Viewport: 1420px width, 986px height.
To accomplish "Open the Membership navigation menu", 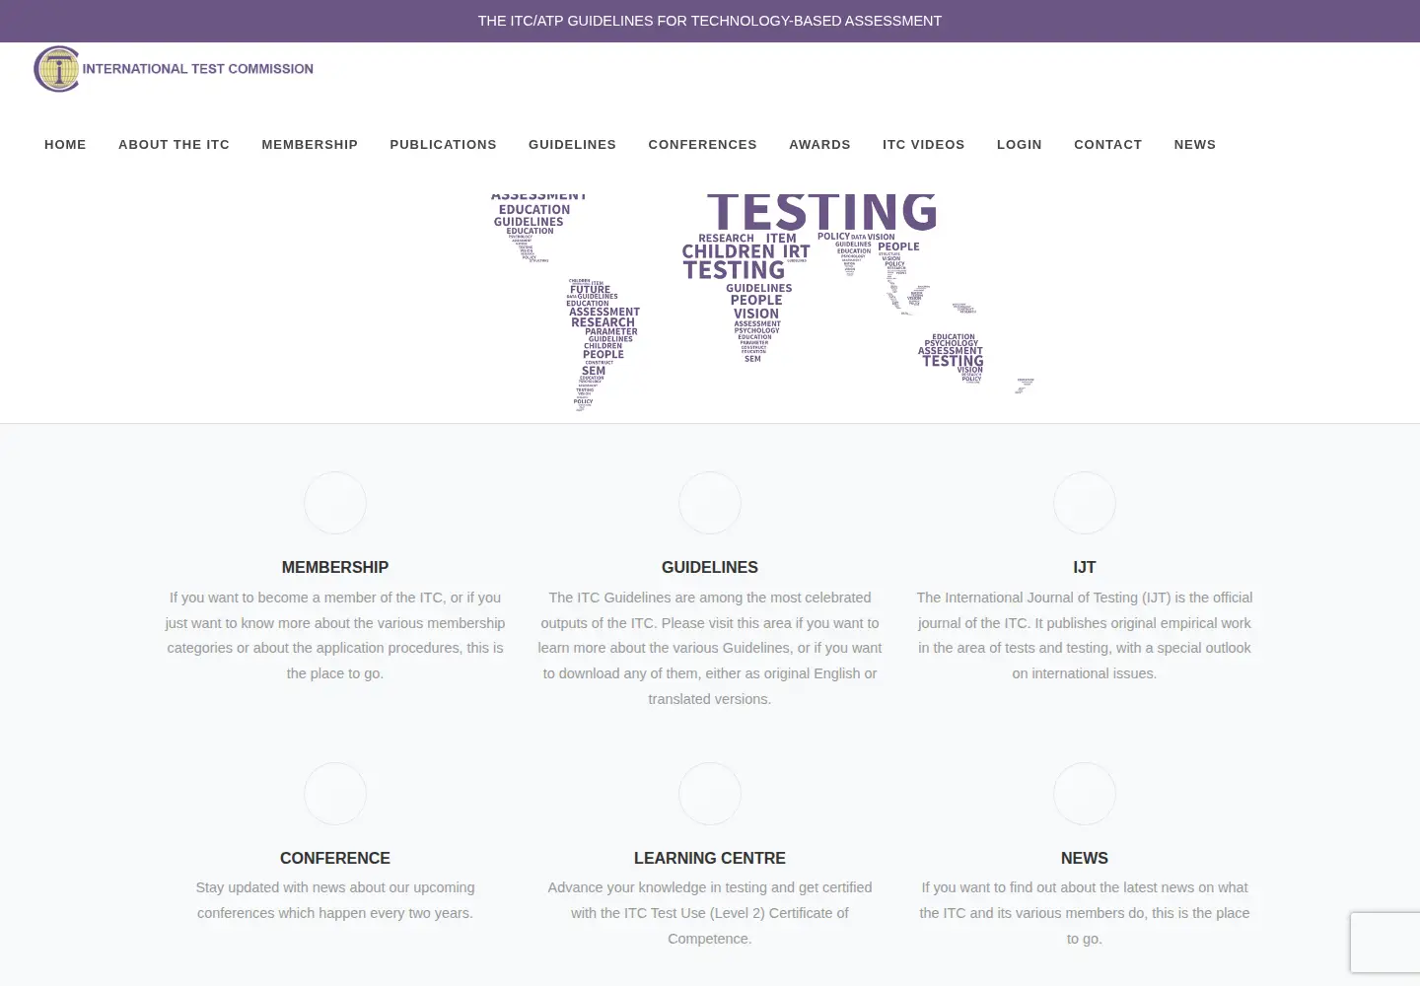I will tap(310, 144).
